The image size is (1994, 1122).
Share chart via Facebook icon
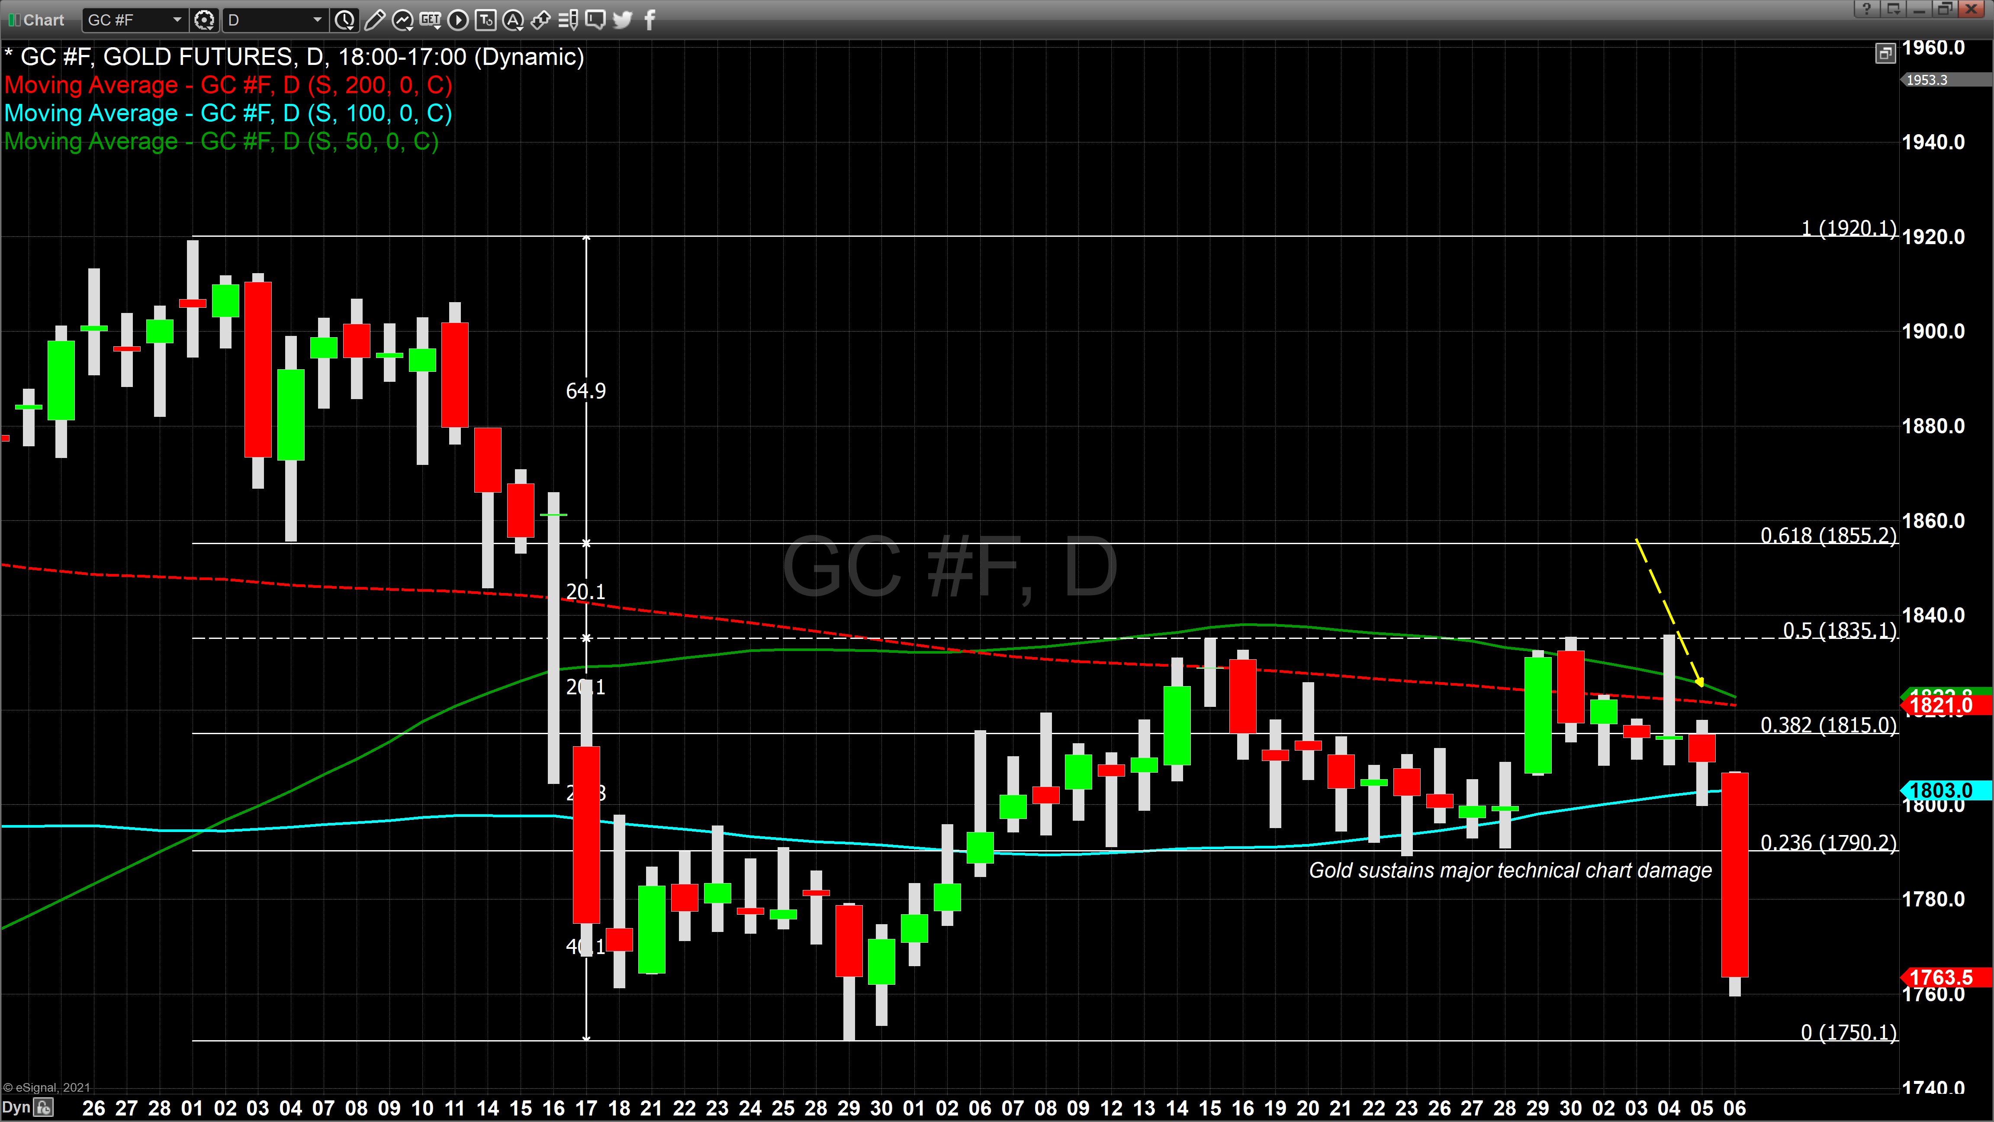(650, 20)
